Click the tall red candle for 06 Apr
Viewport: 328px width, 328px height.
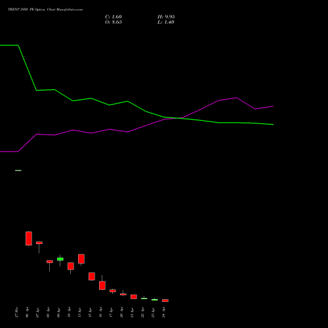pyautogui.click(x=29, y=238)
